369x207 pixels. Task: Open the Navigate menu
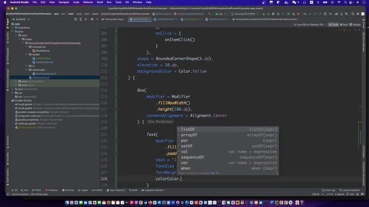pos(64,2)
